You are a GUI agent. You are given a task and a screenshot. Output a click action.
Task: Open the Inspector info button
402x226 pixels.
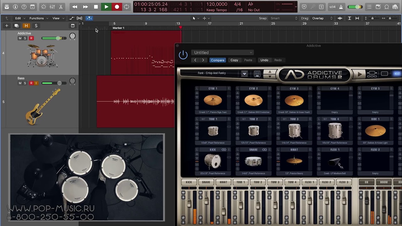point(15,7)
